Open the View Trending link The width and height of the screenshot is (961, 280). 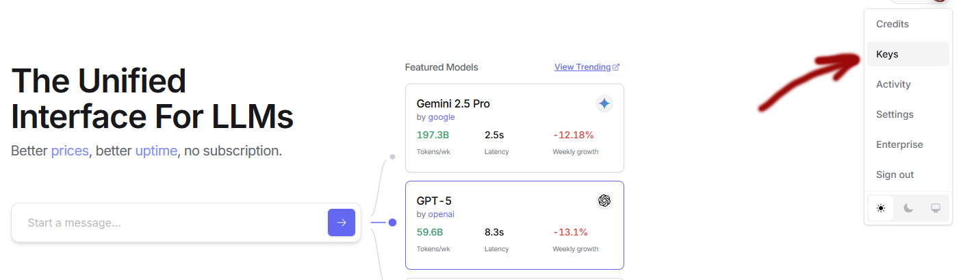pyautogui.click(x=582, y=67)
